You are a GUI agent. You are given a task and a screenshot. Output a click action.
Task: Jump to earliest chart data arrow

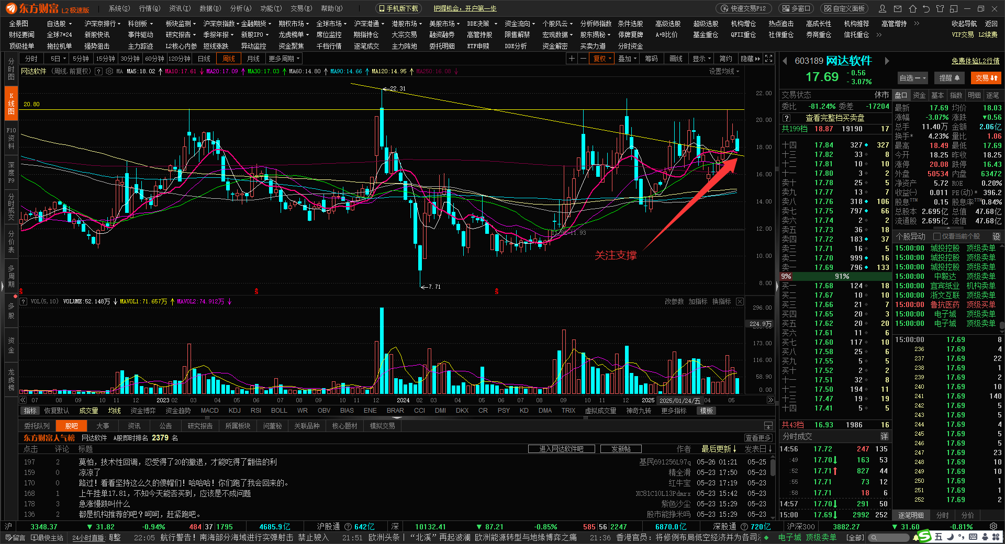pos(23,400)
